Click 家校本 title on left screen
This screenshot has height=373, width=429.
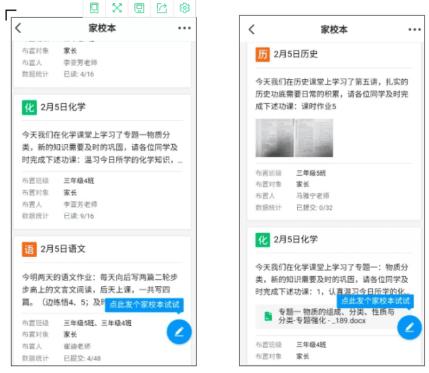[x=102, y=28]
